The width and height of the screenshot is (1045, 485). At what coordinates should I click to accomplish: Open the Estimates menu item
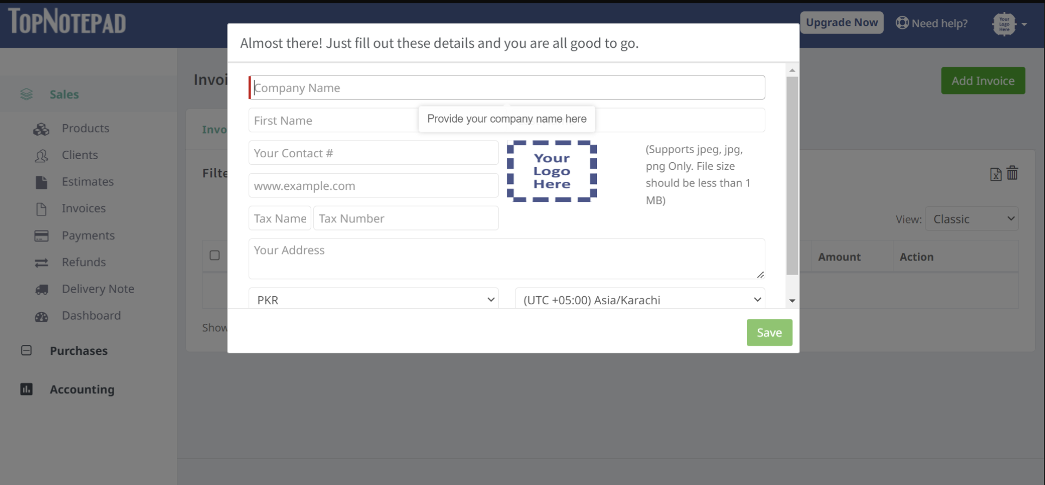pyautogui.click(x=87, y=181)
